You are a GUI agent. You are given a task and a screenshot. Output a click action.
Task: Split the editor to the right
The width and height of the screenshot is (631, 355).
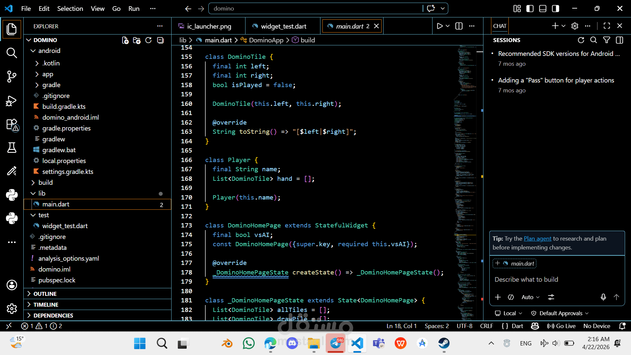(459, 26)
